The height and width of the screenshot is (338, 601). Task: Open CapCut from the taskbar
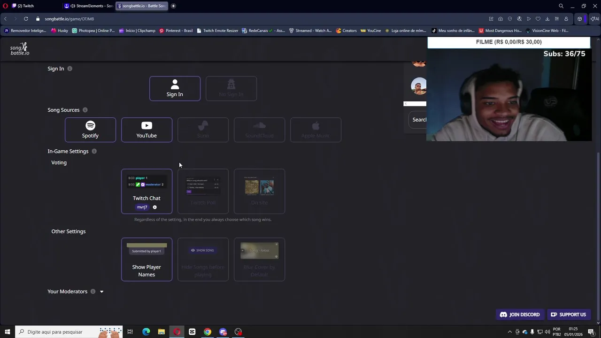(x=192, y=332)
